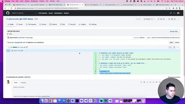Open git-1531-demo repository link
The image size is (185, 104).
[26, 19]
